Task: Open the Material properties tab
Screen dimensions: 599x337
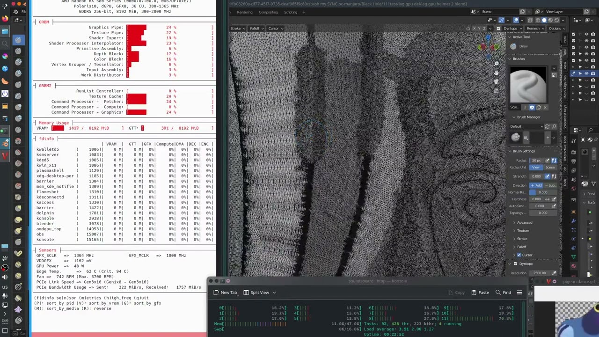Action: 573,266
